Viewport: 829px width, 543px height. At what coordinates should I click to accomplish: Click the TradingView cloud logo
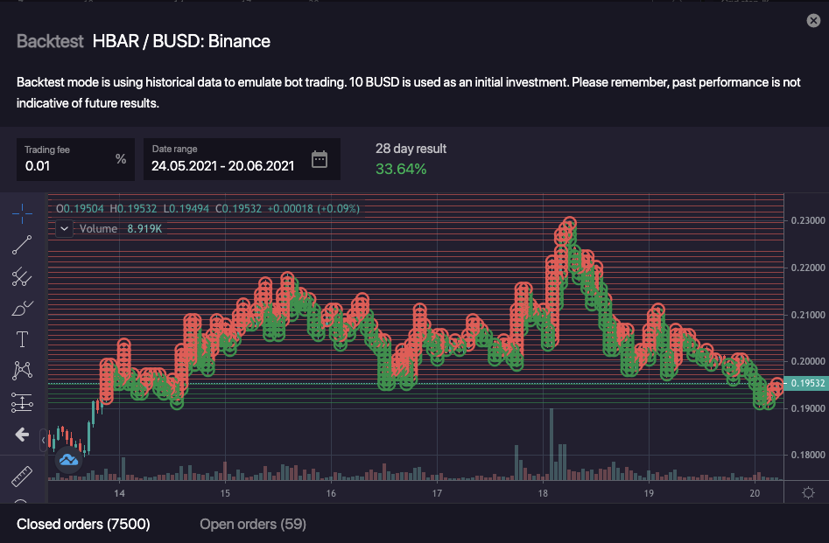[x=68, y=459]
